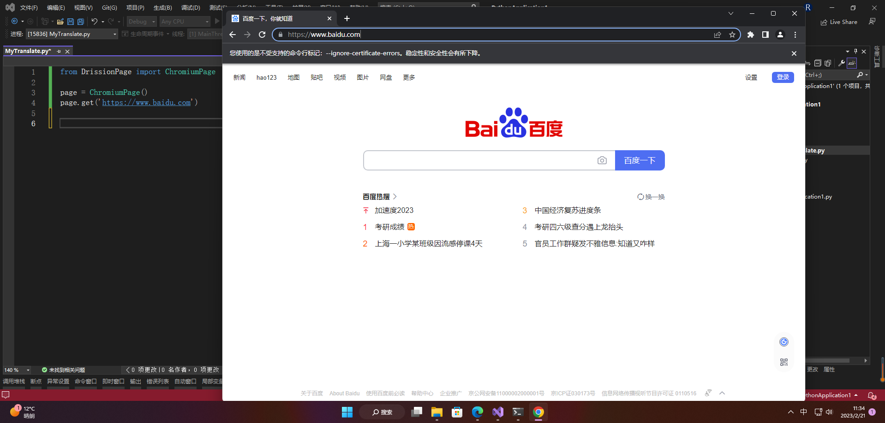Switch to the 错误列表 error list tab
Screen dimensions: 885x423
tap(158, 382)
